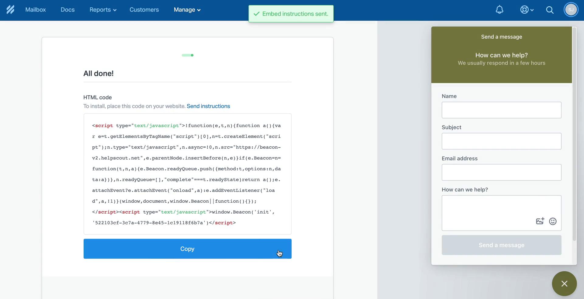Focus the Email address field

(501, 172)
